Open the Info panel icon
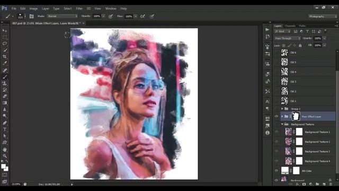The width and height of the screenshot is (339, 191). tap(267, 133)
